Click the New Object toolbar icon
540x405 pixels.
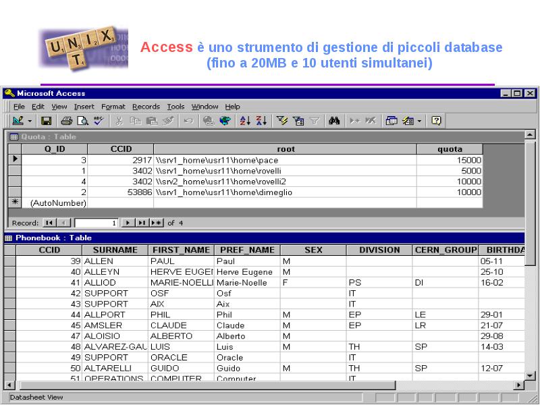tap(408, 121)
